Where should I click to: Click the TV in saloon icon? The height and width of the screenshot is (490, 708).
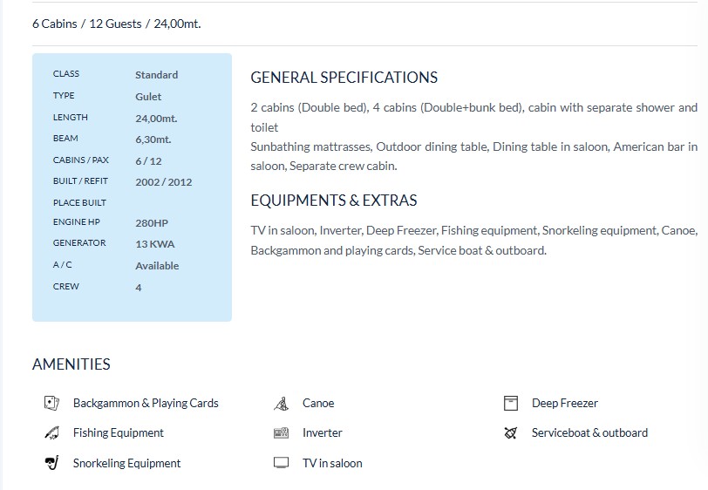(281, 463)
